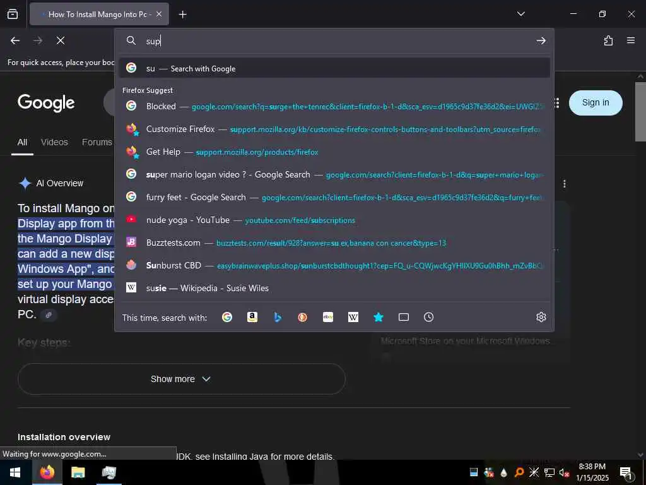Screen dimensions: 646x485
Task: Open the notification center icon
Action: coord(626,473)
